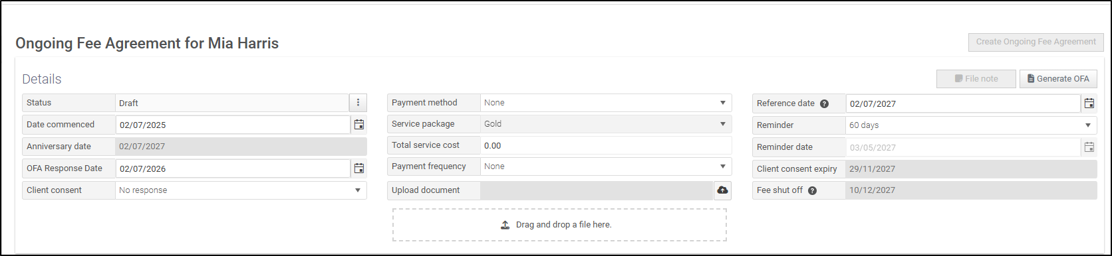Screen dimensions: 1112x256
Task: Click the drag and drop file area
Action: pos(559,225)
